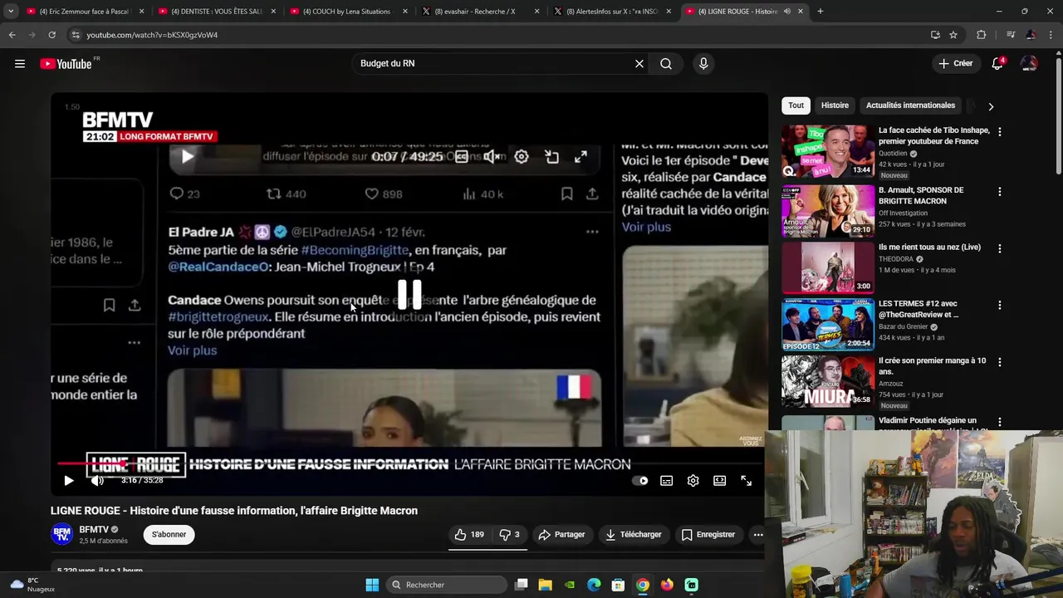The width and height of the screenshot is (1063, 598).
Task: Switch to the AlertesInfos X tab
Action: coord(612,12)
